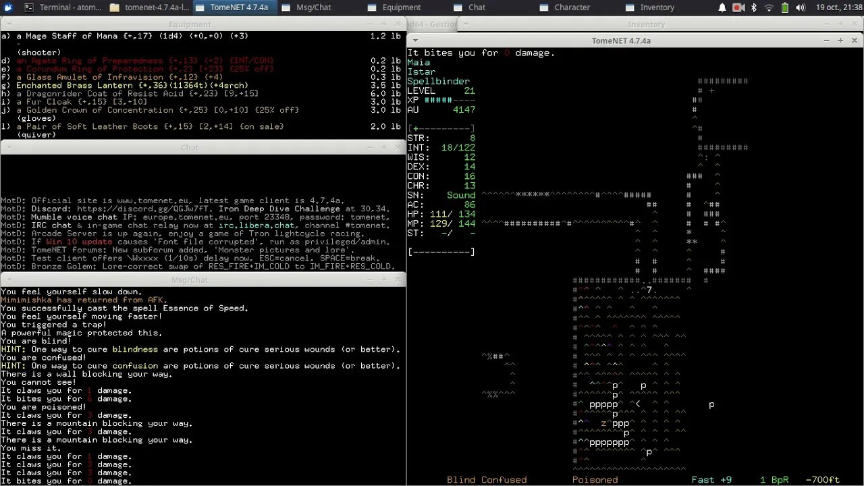Click the -700ft depth indicator
The width and height of the screenshot is (864, 486).
click(x=823, y=480)
